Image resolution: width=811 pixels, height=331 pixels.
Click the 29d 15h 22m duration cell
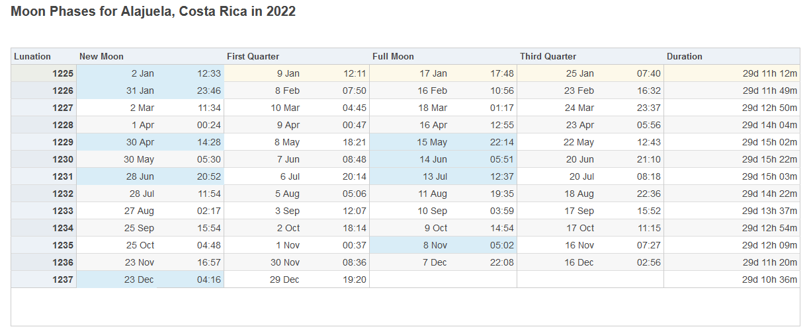click(x=769, y=160)
